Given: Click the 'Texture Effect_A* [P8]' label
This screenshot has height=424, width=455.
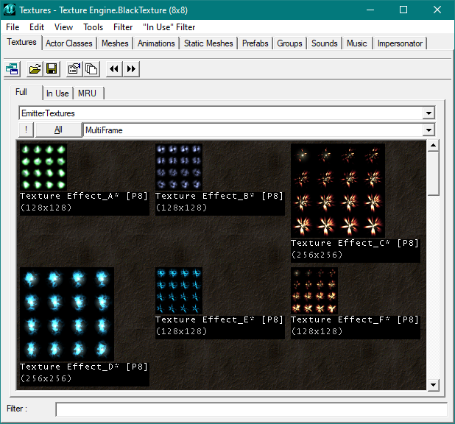Looking at the screenshot, I should point(84,197).
